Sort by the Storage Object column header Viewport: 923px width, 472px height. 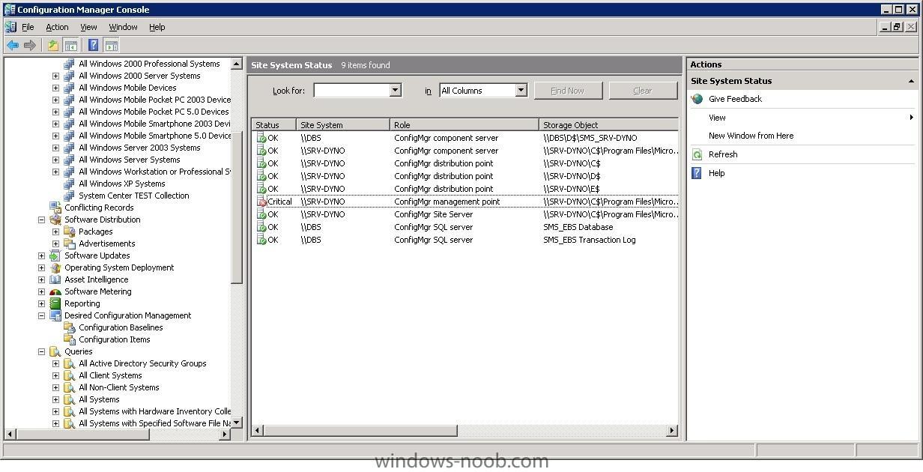coord(608,125)
